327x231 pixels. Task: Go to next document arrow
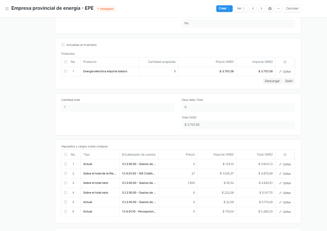coord(261,8)
